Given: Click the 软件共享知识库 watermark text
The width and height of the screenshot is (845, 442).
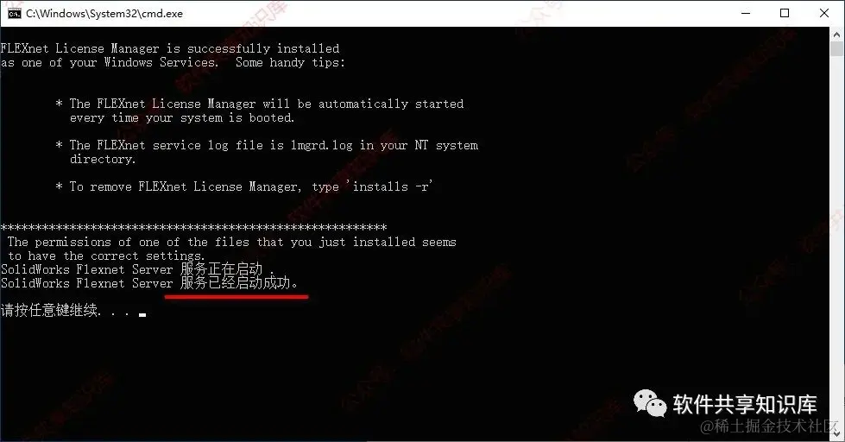Looking at the screenshot, I should click(x=745, y=404).
